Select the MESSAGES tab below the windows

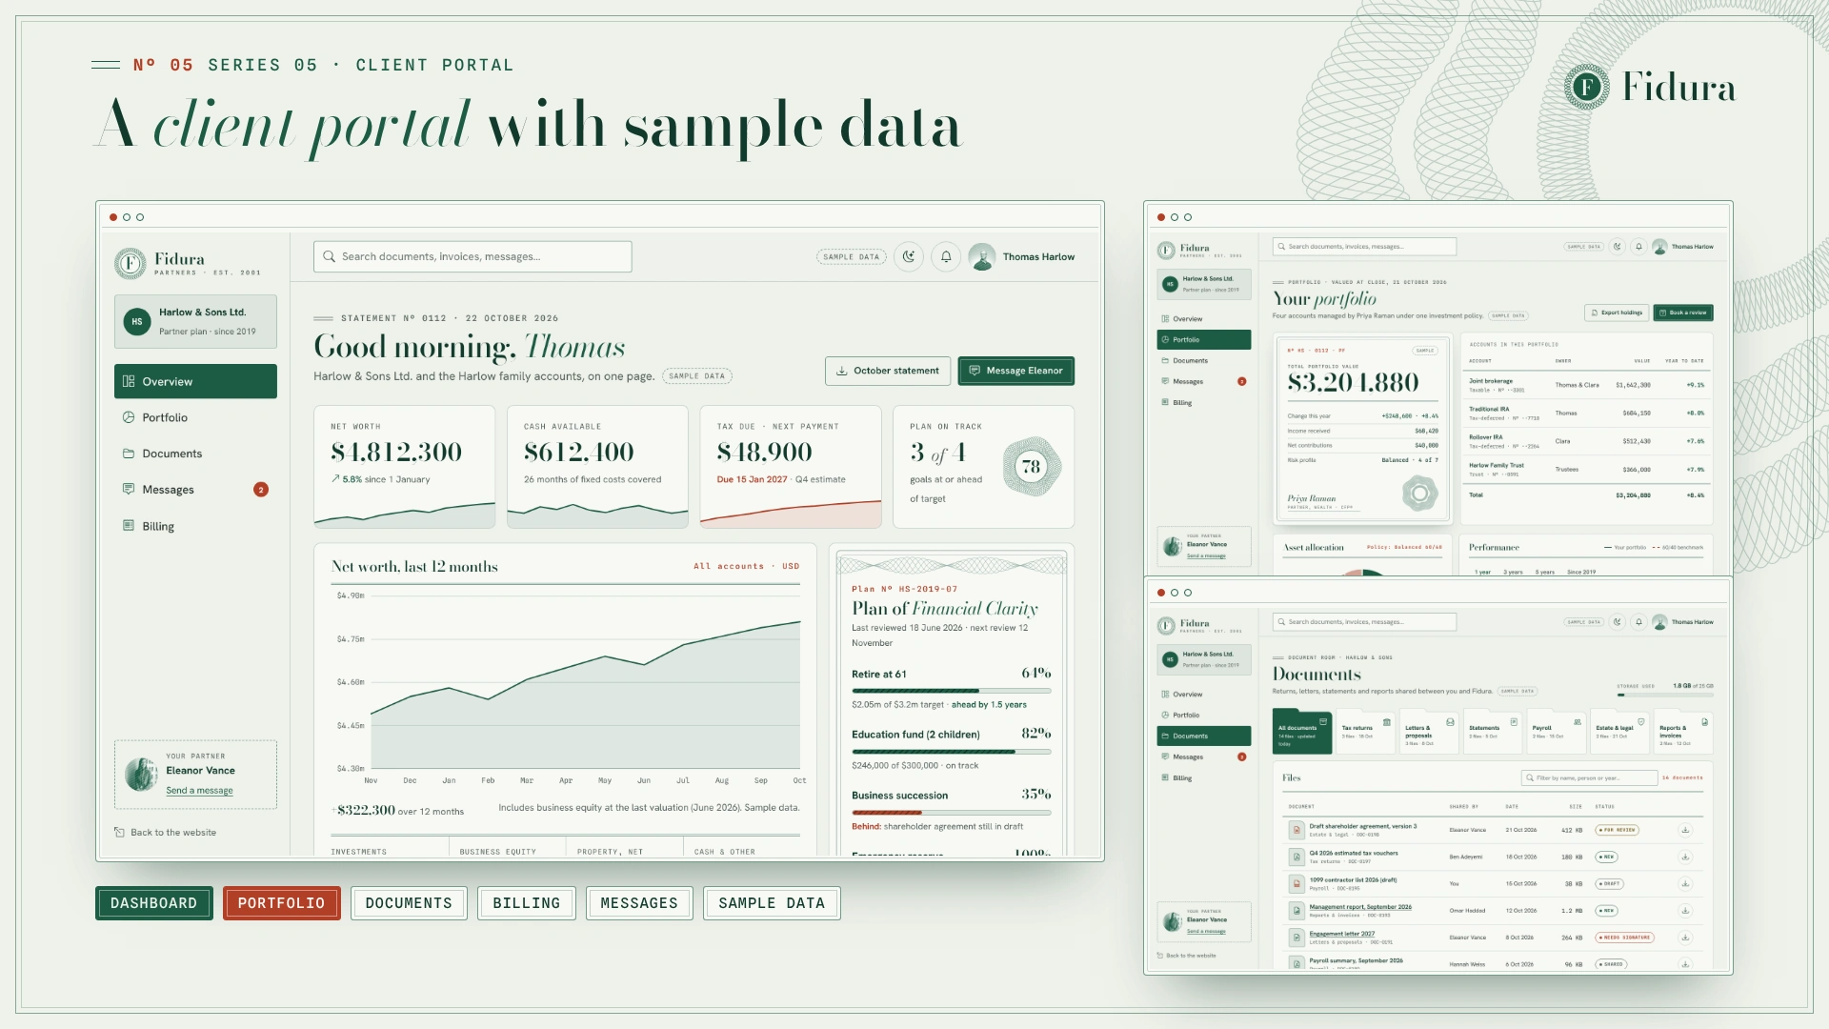coord(639,903)
